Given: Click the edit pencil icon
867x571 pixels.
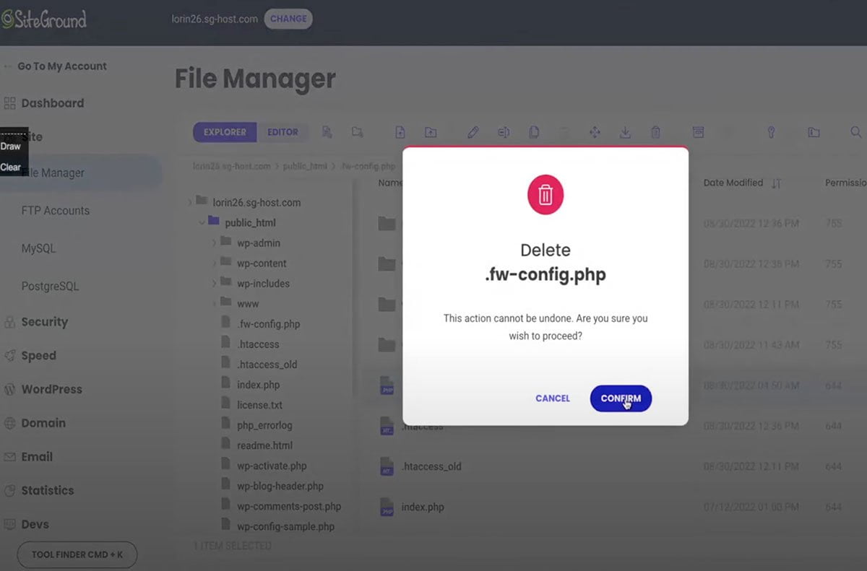Looking at the screenshot, I should point(473,132).
